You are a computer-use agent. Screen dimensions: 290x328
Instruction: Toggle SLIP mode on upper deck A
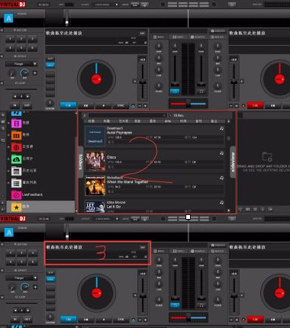pos(50,59)
